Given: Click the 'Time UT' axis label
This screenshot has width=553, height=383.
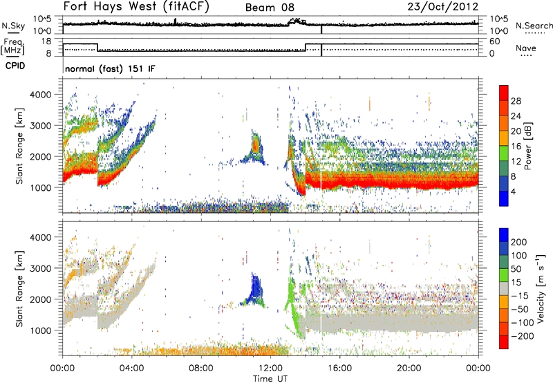Looking at the screenshot, I should point(270,379).
